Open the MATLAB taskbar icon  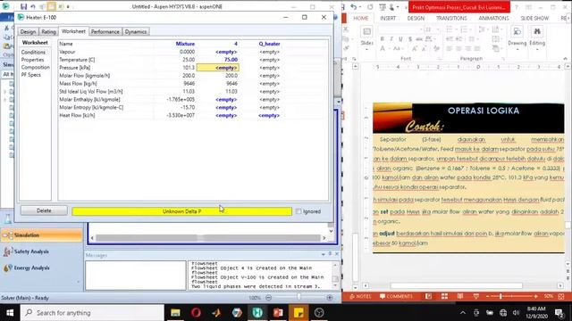point(216,313)
